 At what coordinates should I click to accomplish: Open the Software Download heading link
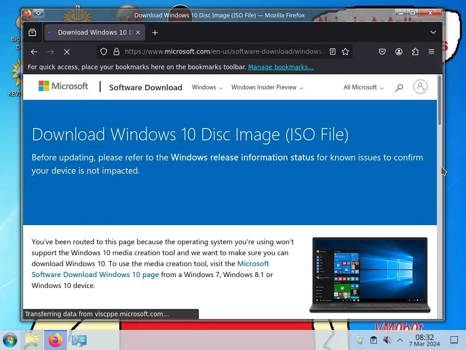[x=146, y=87]
